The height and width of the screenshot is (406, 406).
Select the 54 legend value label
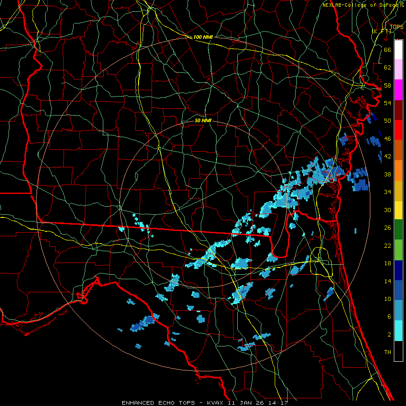tap(388, 103)
